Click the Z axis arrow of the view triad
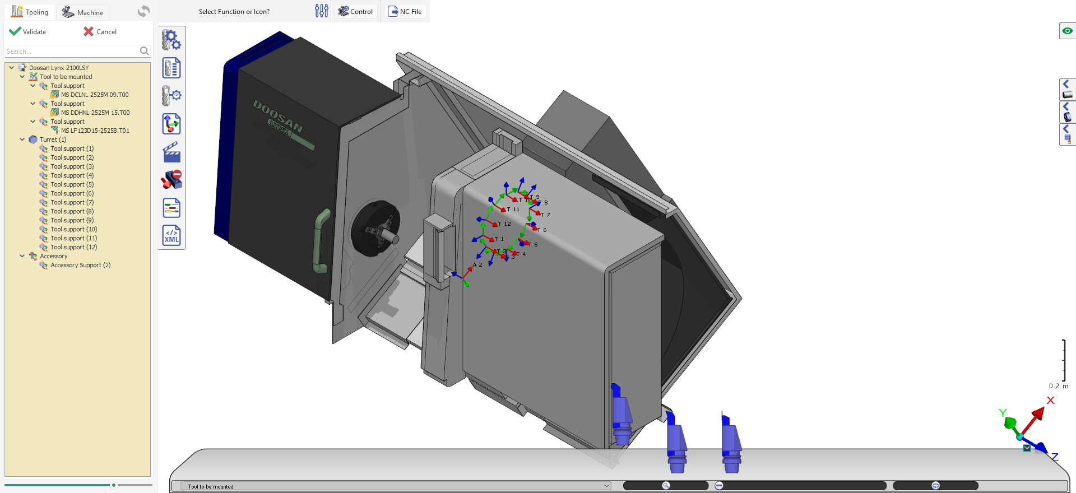This screenshot has height=493, width=1076. [x=1041, y=447]
